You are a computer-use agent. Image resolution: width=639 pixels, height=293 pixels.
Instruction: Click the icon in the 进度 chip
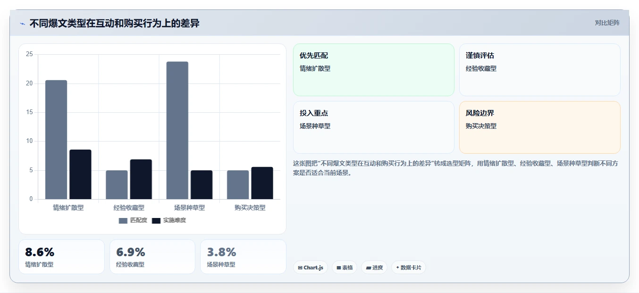(369, 268)
